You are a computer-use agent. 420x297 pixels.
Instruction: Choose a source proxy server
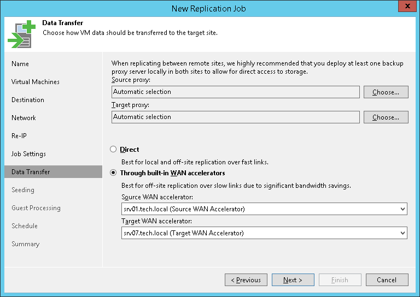coord(386,92)
